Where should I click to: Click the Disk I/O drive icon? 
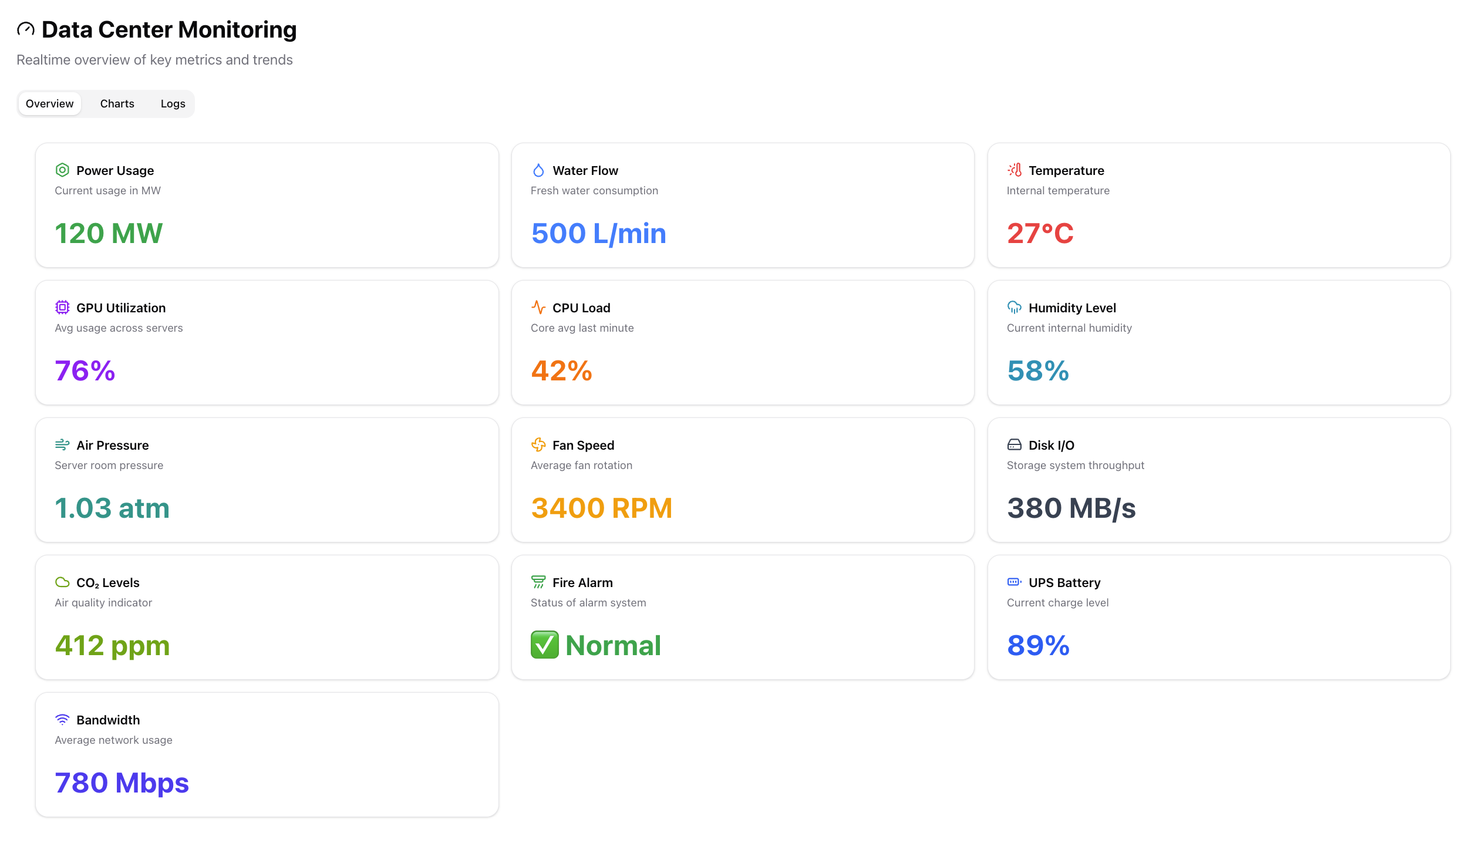pyautogui.click(x=1014, y=445)
